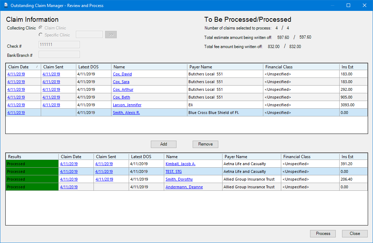Viewport: 373px width, 243px height.
Task: Select Blue Cross Blue Shield of Fl. cell
Action: (x=225, y=113)
